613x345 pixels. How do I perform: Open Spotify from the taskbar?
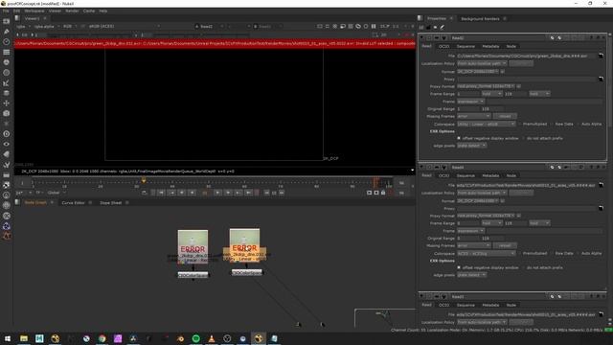point(195,338)
